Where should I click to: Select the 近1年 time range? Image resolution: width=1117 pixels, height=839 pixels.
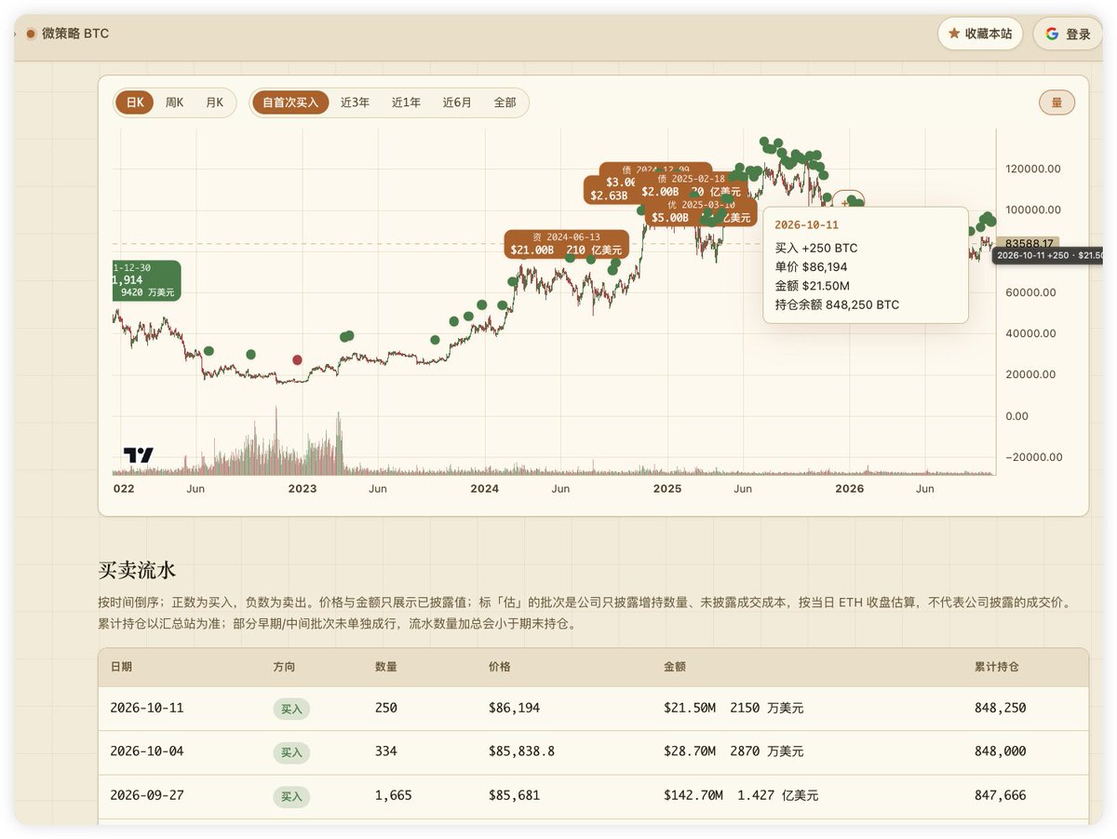406,102
